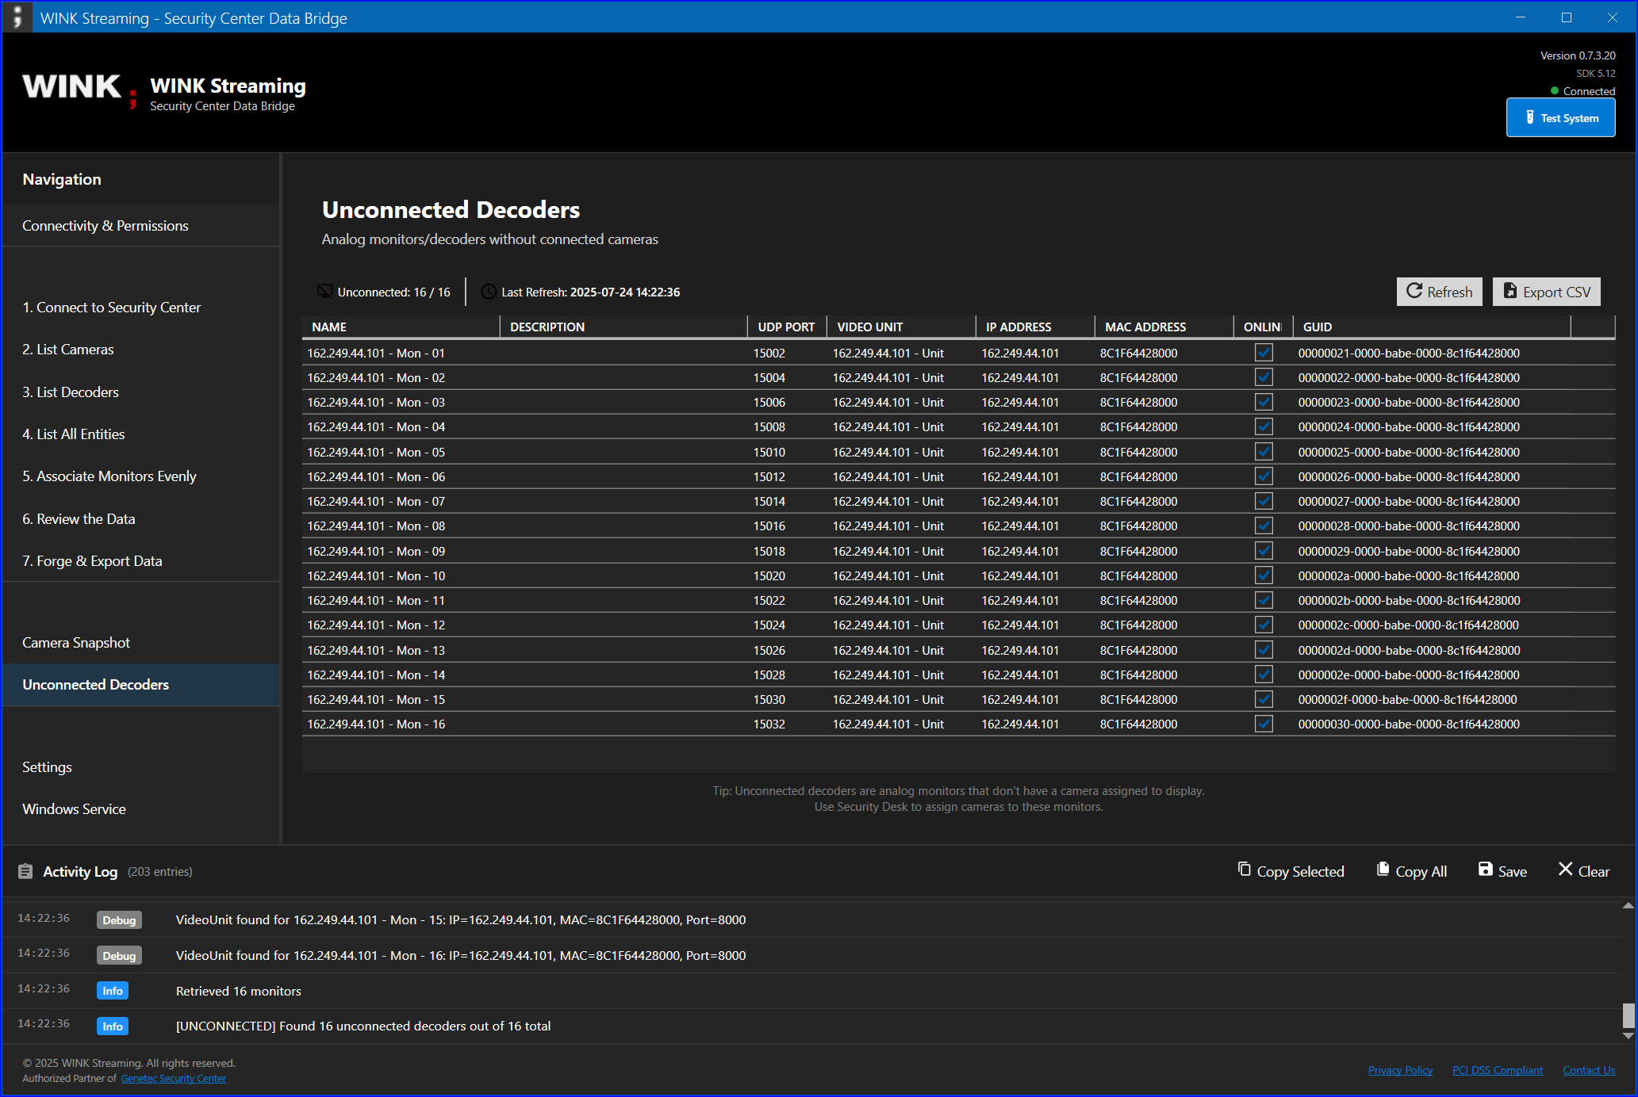Open the Contact Us link
This screenshot has height=1097, width=1638.
pyautogui.click(x=1589, y=1070)
